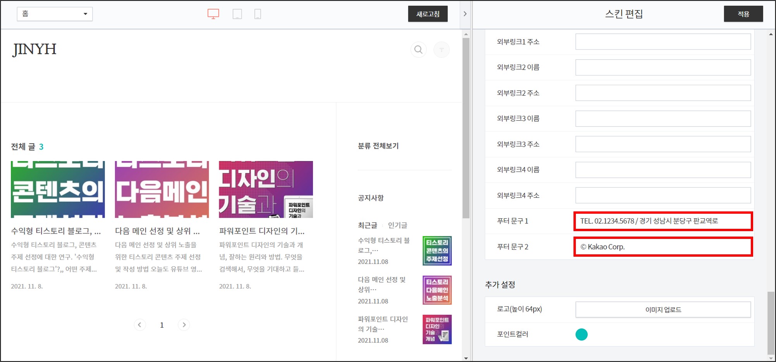776x362 pixels.
Task: Open recent post 파워포인트 디자인 의 기술
Action: (x=383, y=324)
